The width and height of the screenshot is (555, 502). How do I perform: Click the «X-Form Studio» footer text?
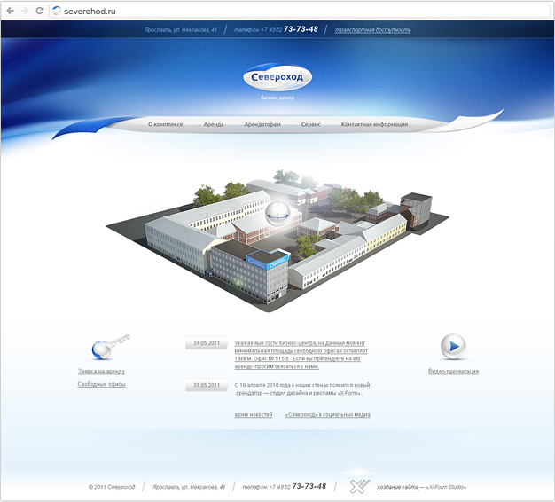pyautogui.click(x=446, y=487)
